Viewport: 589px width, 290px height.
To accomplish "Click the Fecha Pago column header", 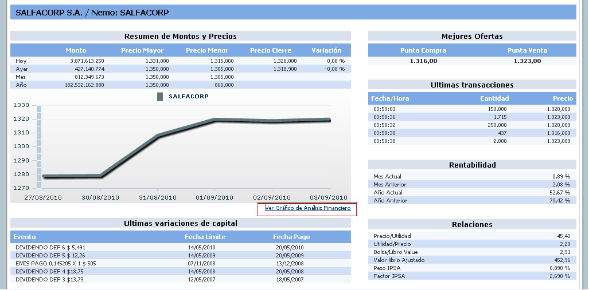I will point(291,237).
